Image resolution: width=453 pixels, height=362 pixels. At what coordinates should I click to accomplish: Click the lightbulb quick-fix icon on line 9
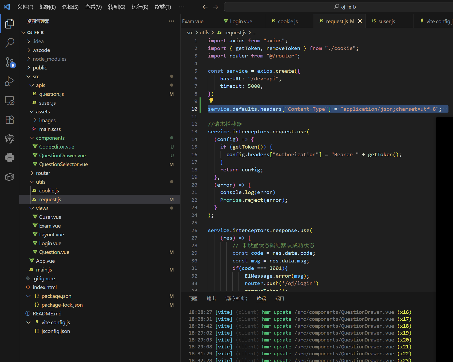211,100
